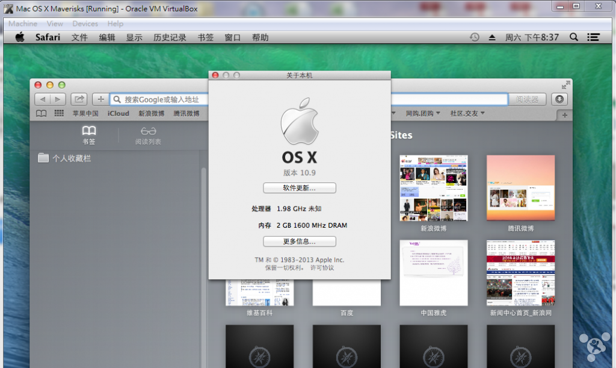This screenshot has height=368, width=616.
Task: Open the 历史记录 menu
Action: [x=170, y=37]
